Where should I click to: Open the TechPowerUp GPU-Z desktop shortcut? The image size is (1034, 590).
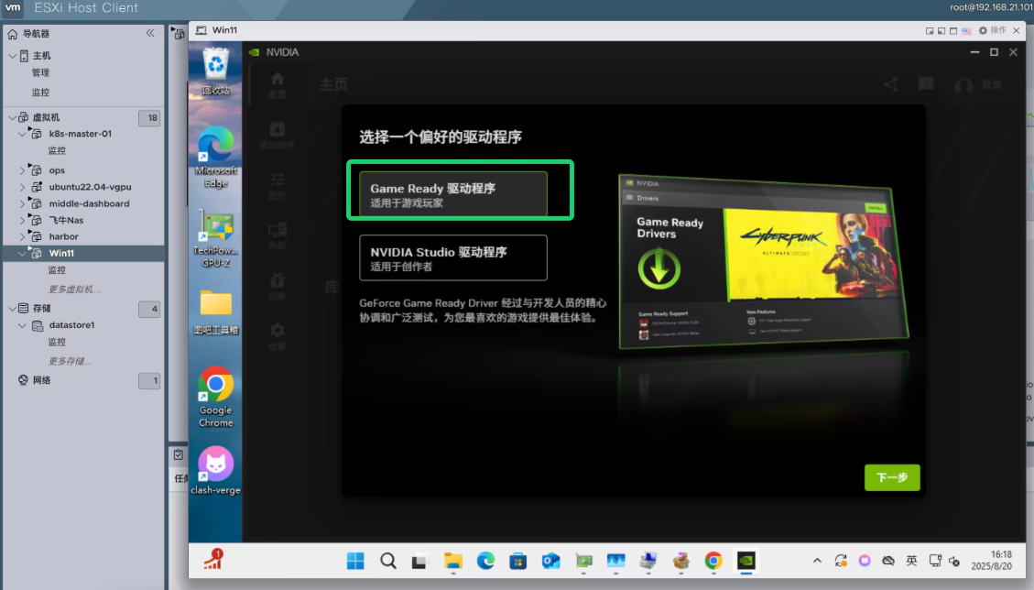(x=215, y=238)
